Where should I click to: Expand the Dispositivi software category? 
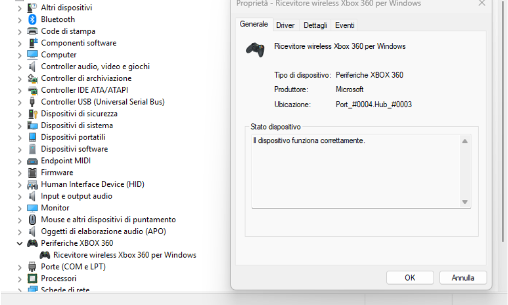20,150
